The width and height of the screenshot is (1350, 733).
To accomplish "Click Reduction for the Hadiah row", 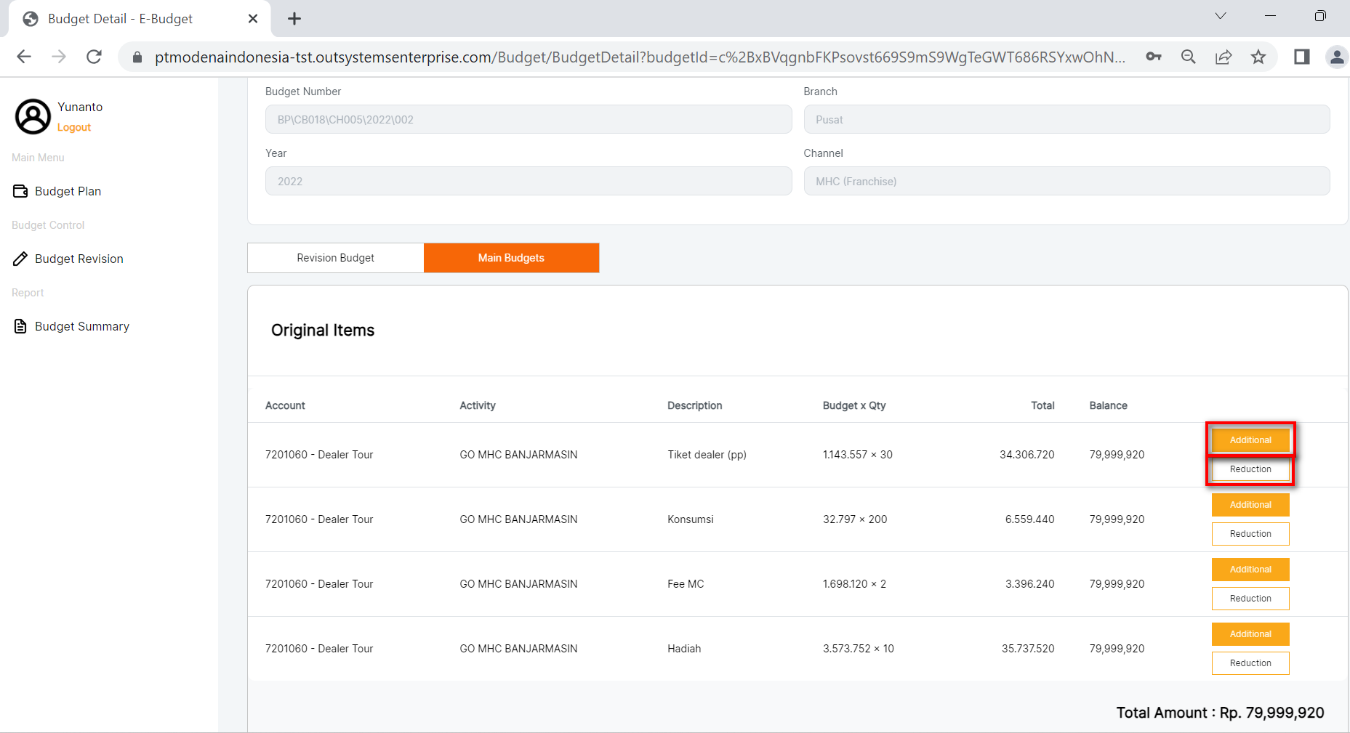I will 1250,663.
